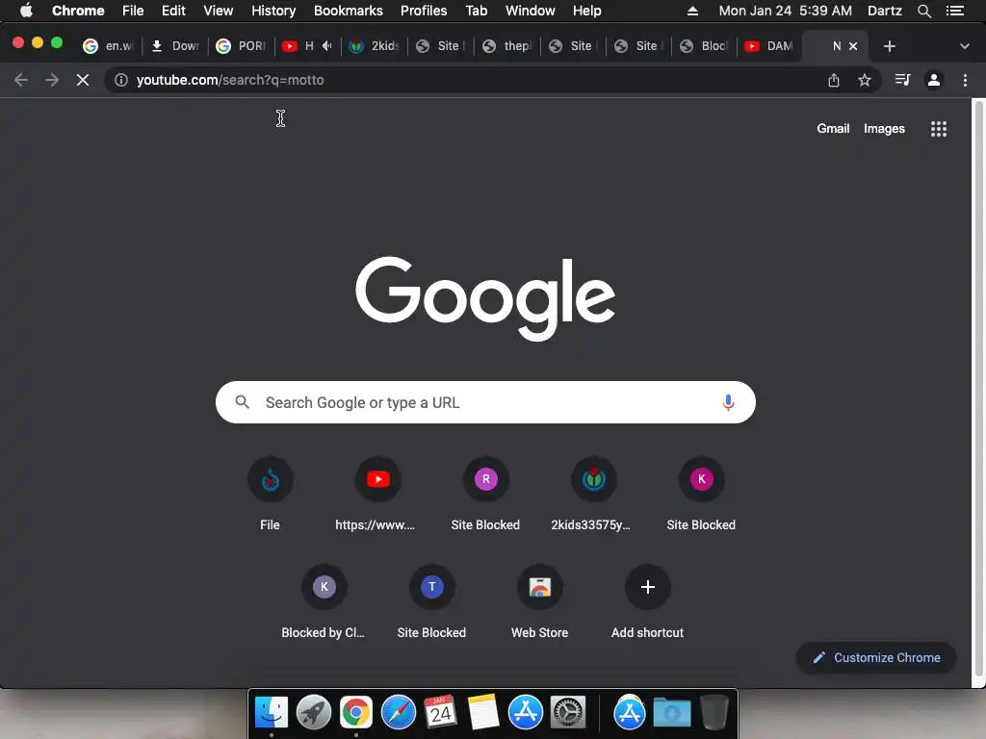Open Chrome three-dot menu
Screen dimensions: 986x739
point(965,80)
